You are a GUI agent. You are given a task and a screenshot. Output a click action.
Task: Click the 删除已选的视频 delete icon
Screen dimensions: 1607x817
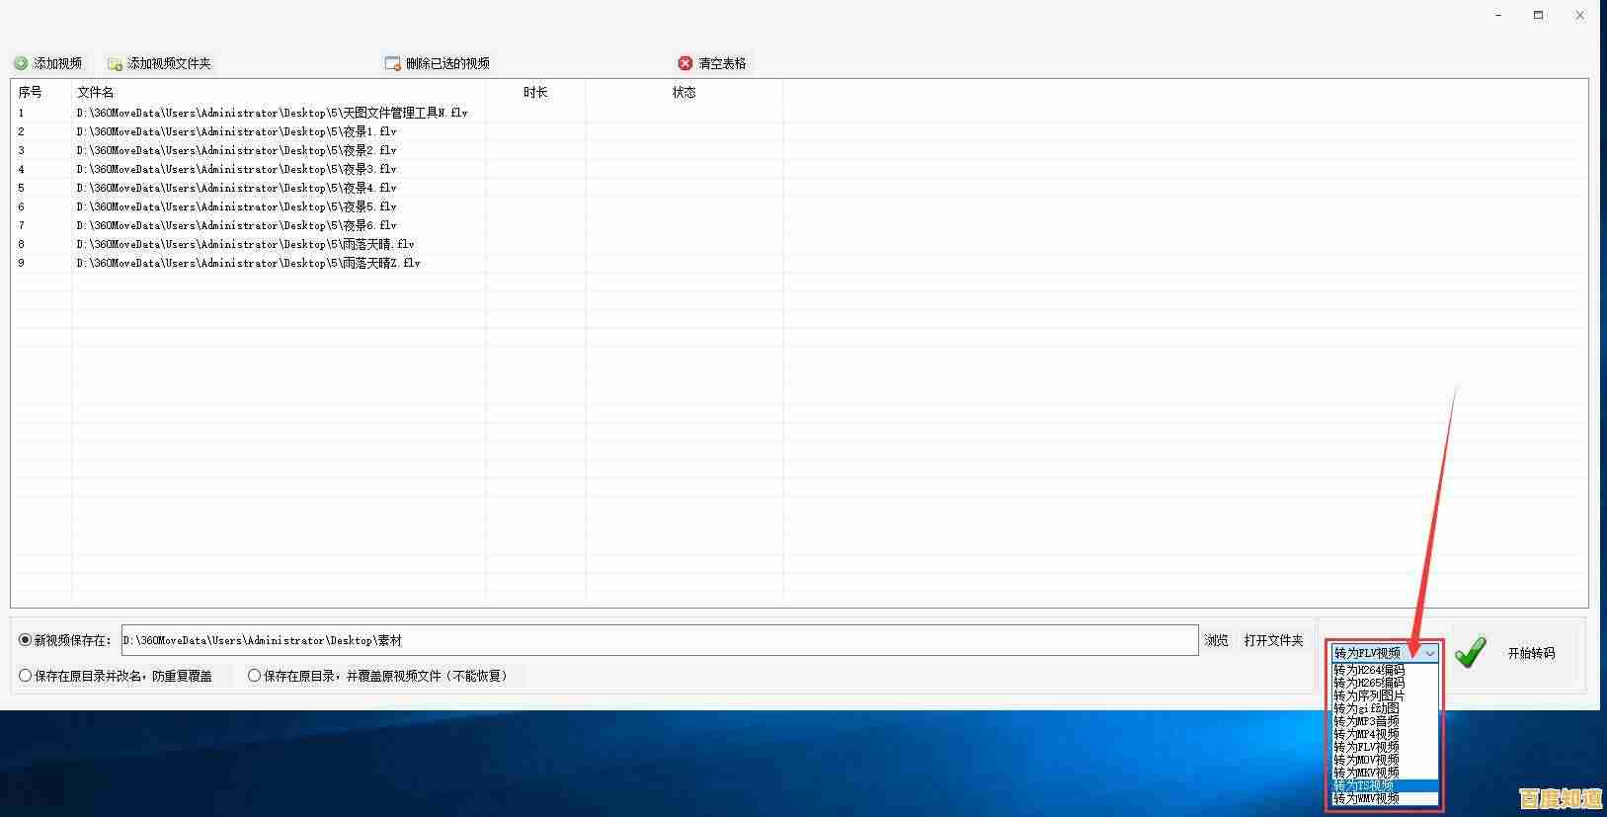click(392, 63)
